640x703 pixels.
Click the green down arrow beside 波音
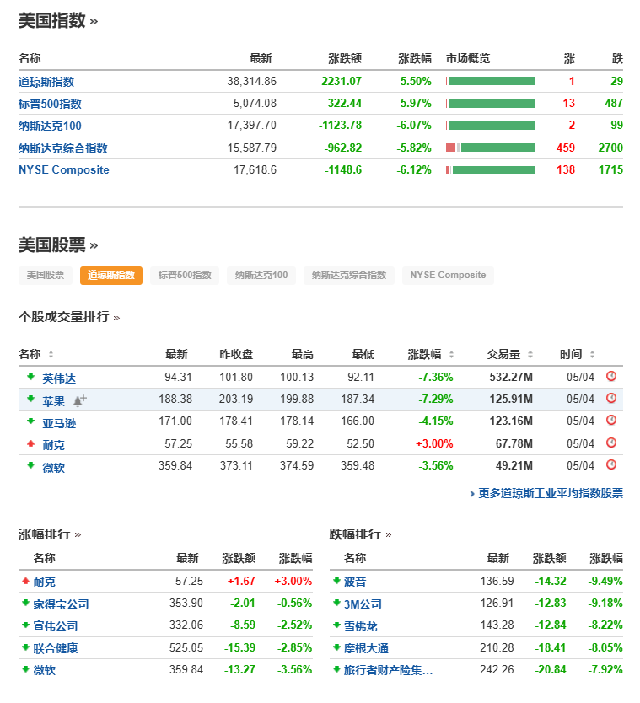point(336,582)
